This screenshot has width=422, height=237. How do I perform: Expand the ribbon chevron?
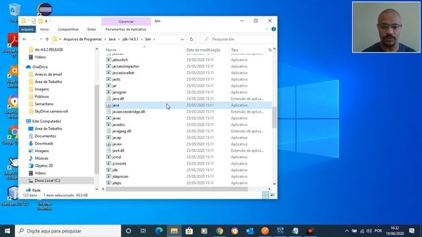pyautogui.click(x=267, y=29)
